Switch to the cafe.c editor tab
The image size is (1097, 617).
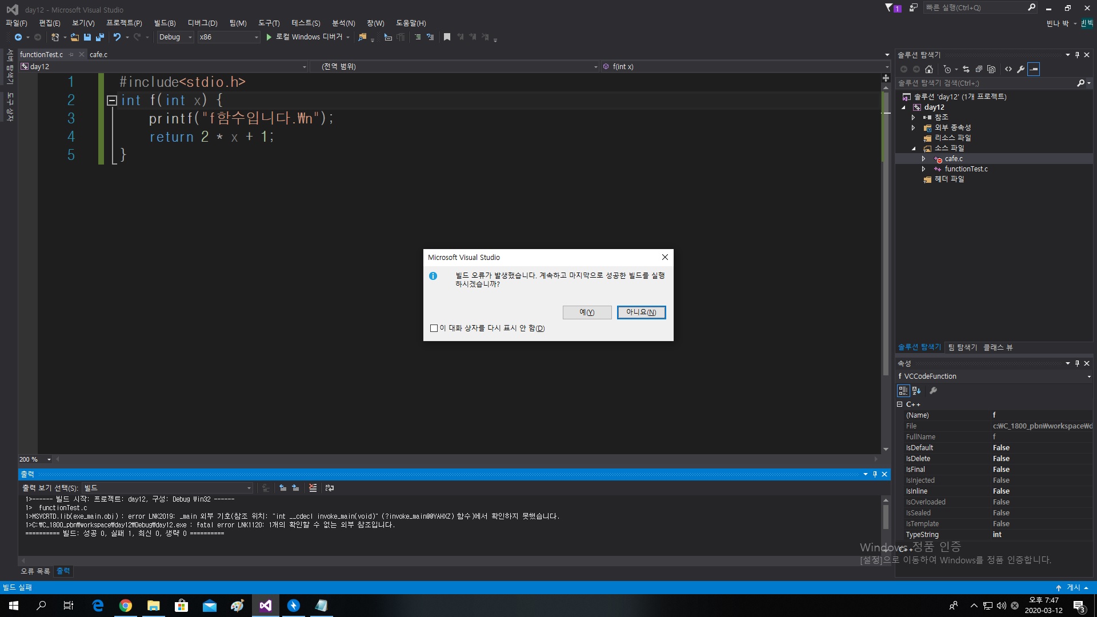click(x=98, y=55)
